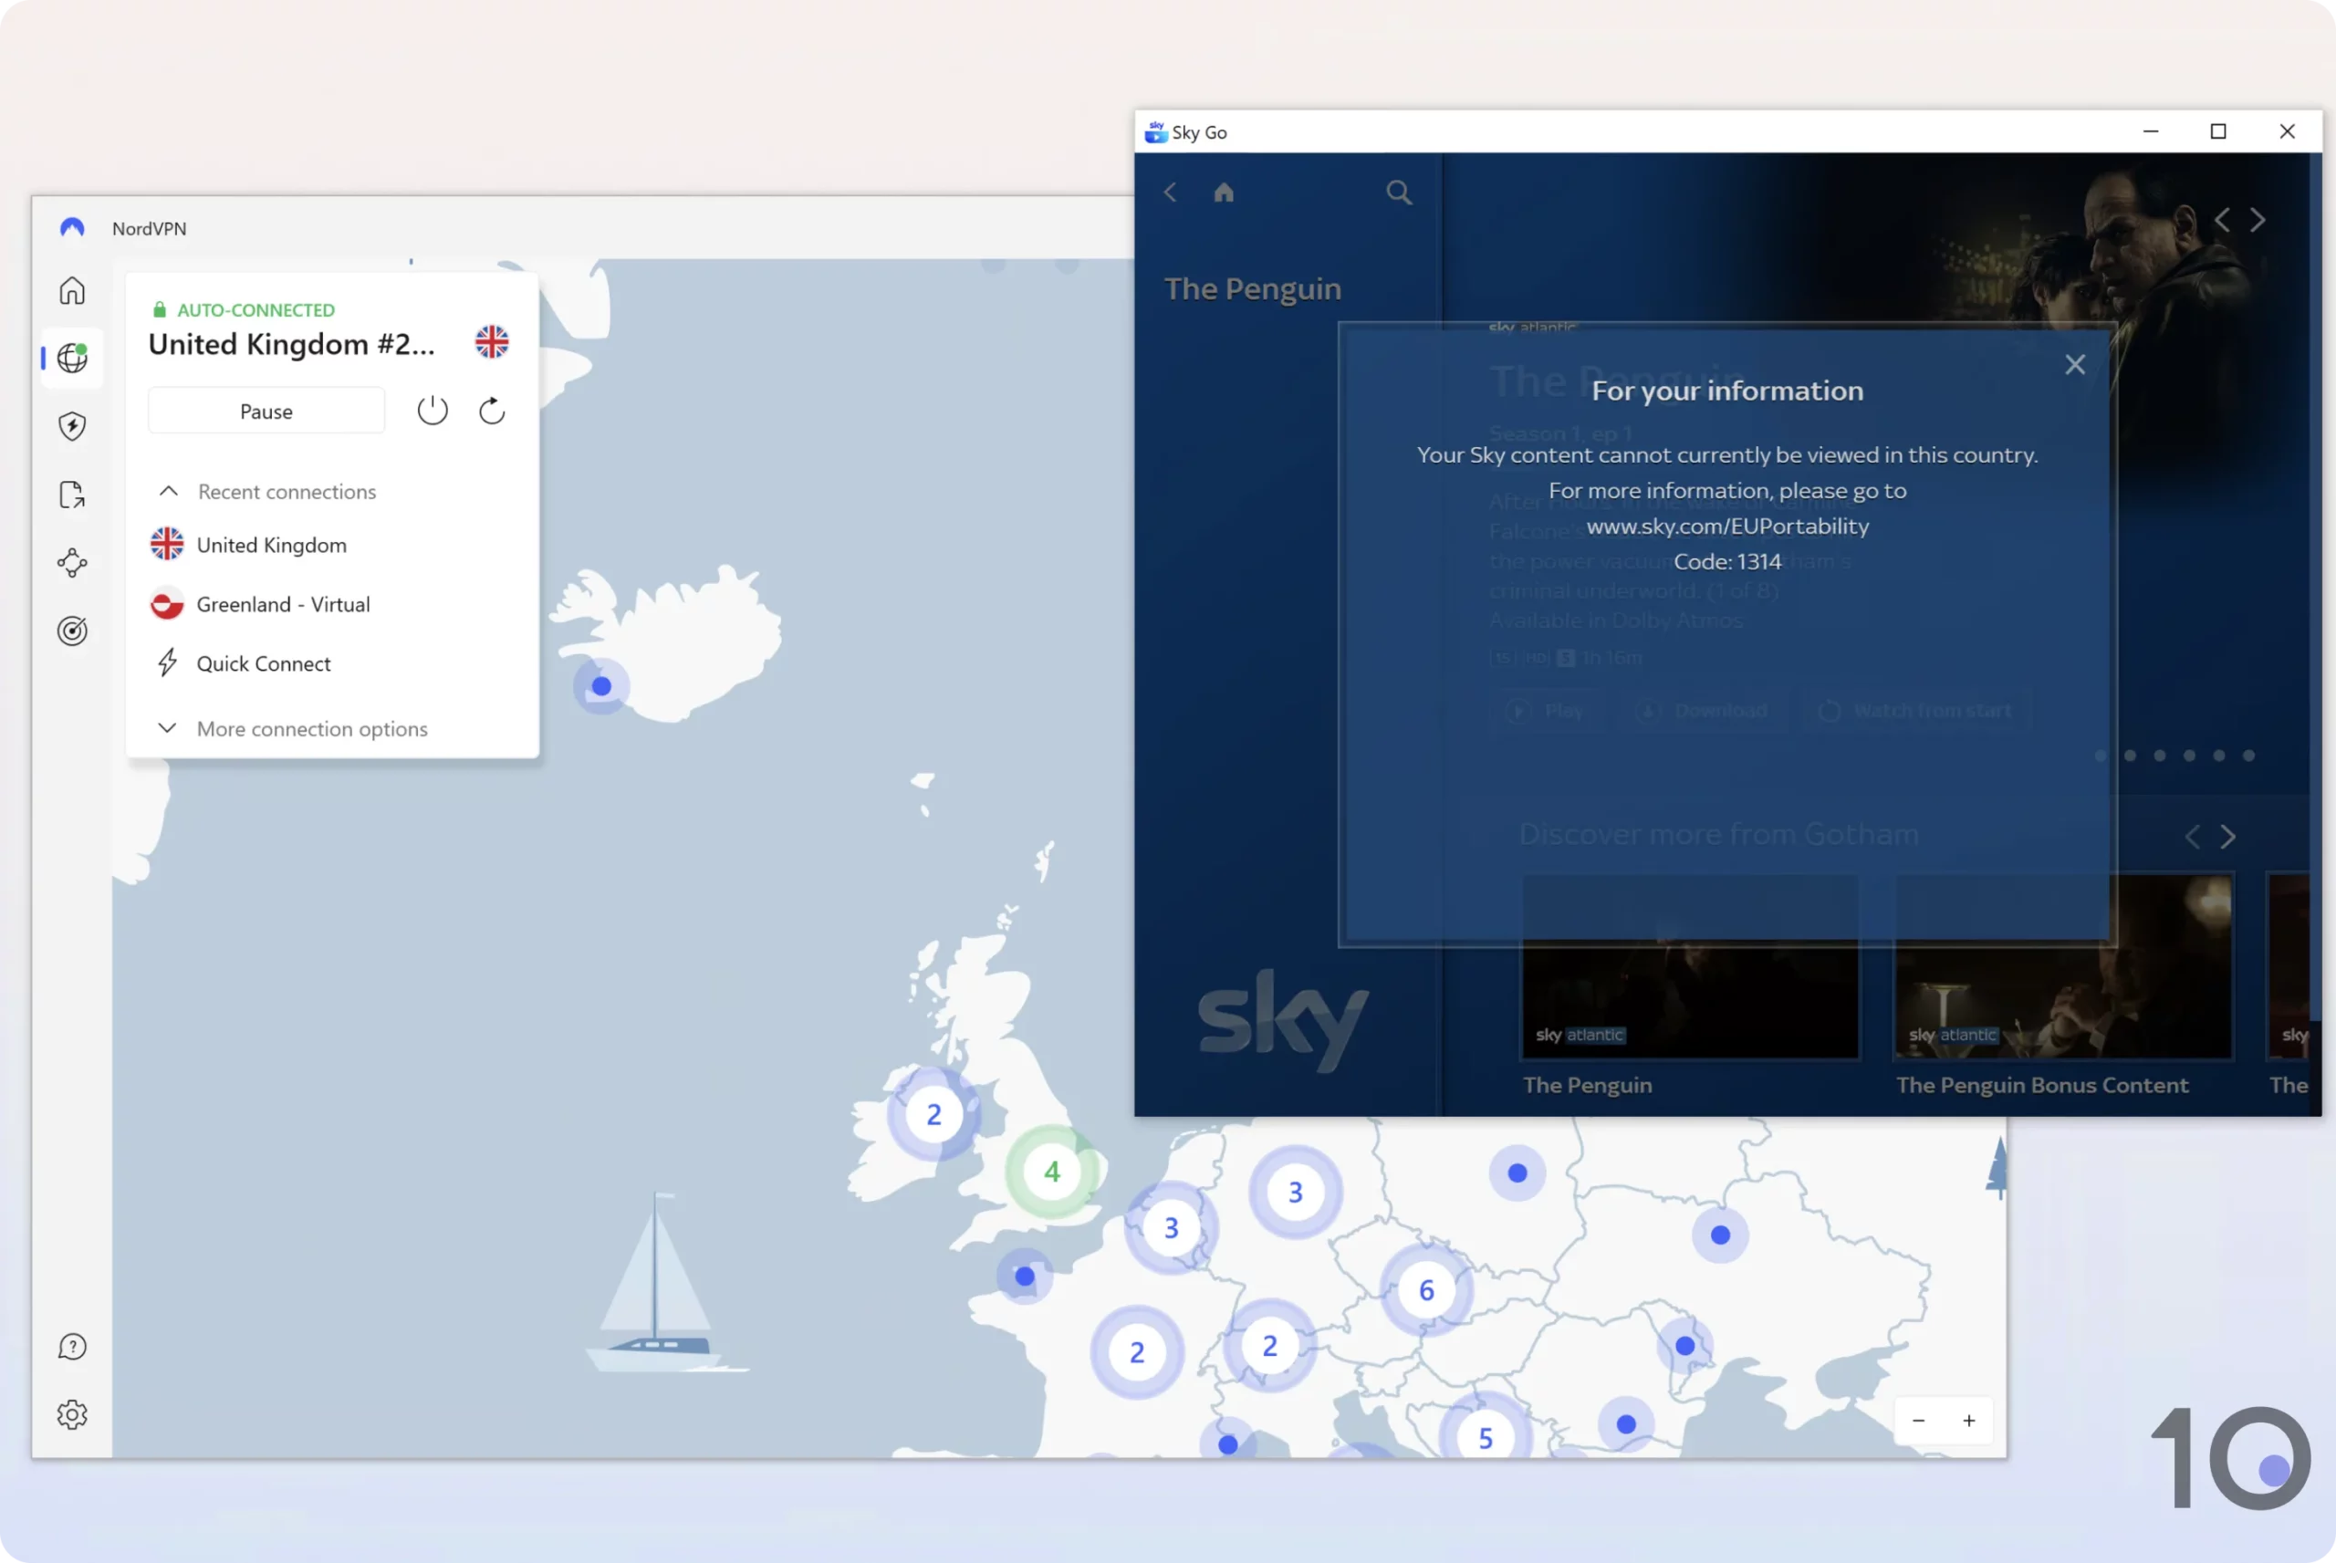Image resolution: width=2336 pixels, height=1563 pixels.
Task: Reconnect VPN using the refresh icon
Action: pos(491,410)
